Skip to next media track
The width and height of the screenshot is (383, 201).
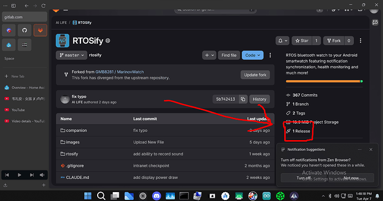pyautogui.click(x=32, y=175)
